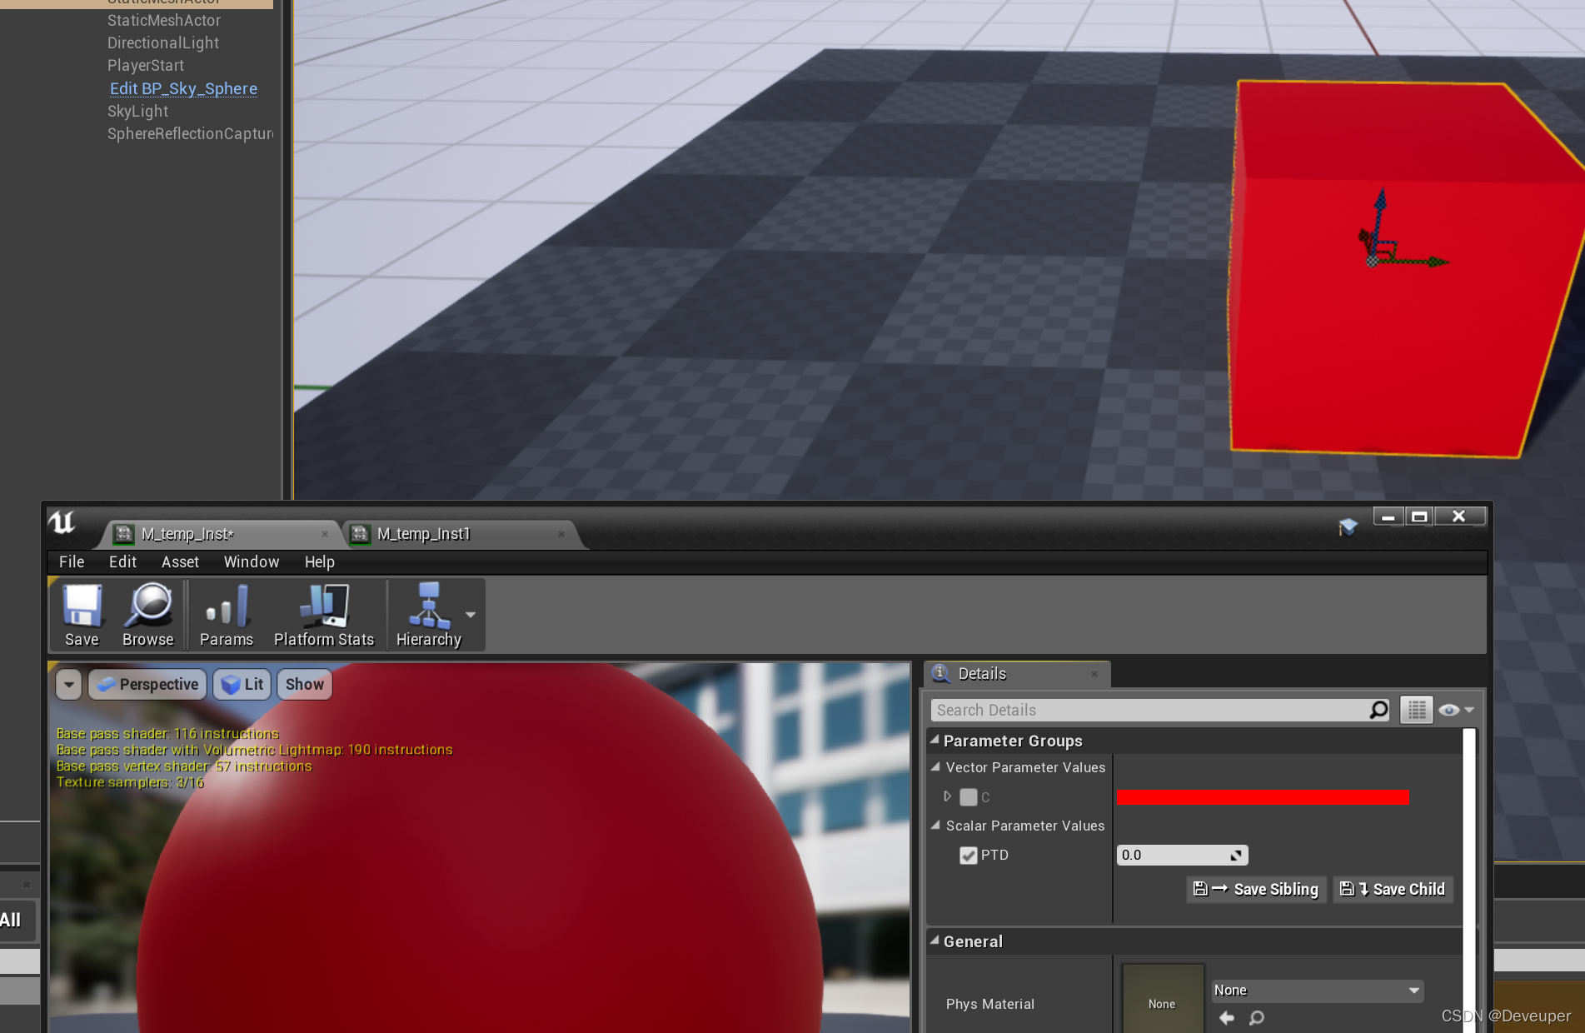The image size is (1585, 1033).
Task: Open Browse to locate asset in Content Browser
Action: [147, 615]
